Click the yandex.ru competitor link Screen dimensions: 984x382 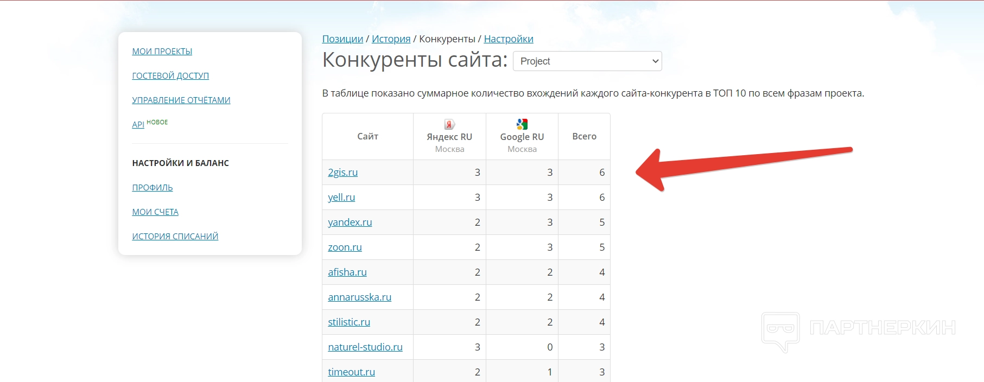350,222
